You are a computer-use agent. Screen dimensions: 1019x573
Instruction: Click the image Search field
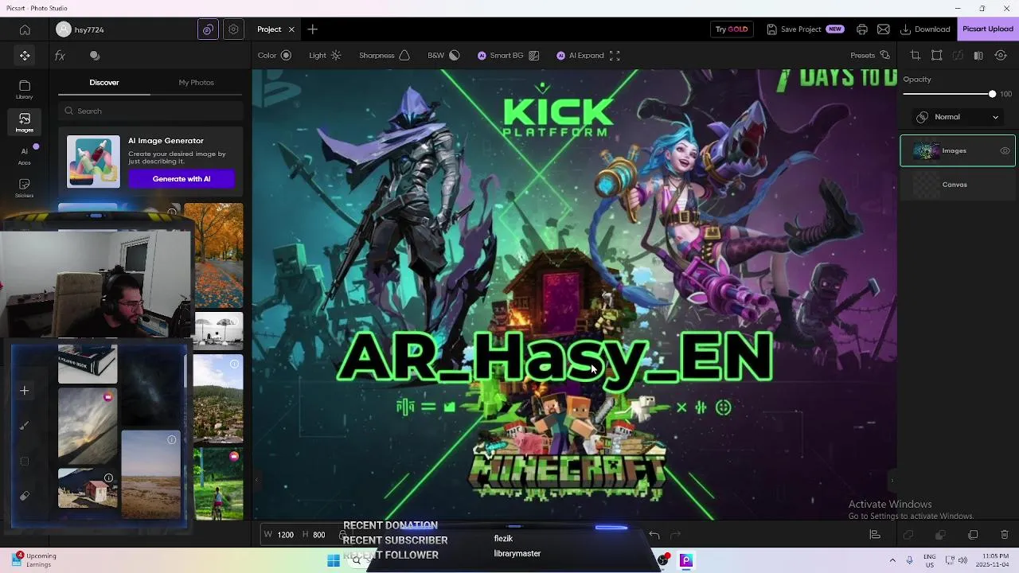[x=150, y=111]
